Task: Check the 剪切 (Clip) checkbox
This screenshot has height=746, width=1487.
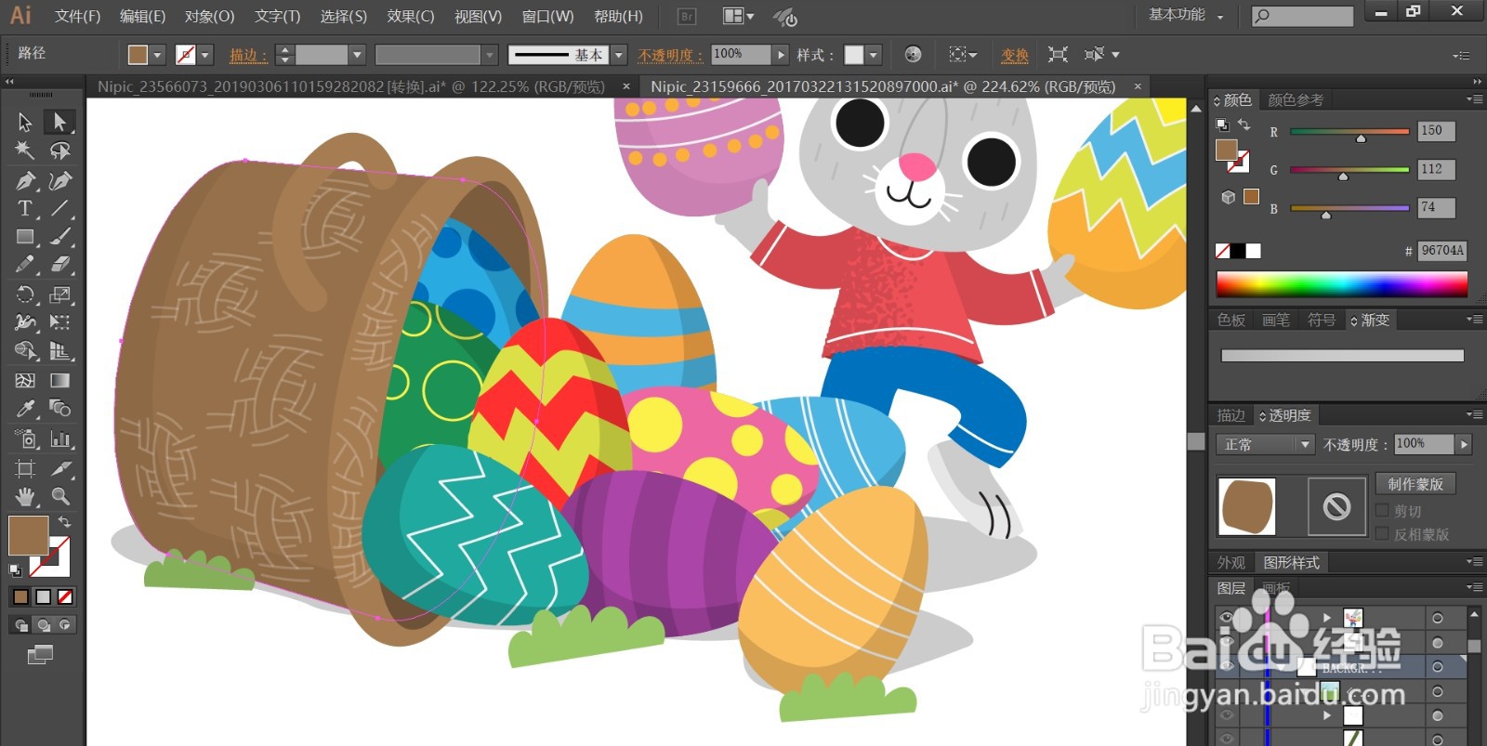Action: point(1382,510)
